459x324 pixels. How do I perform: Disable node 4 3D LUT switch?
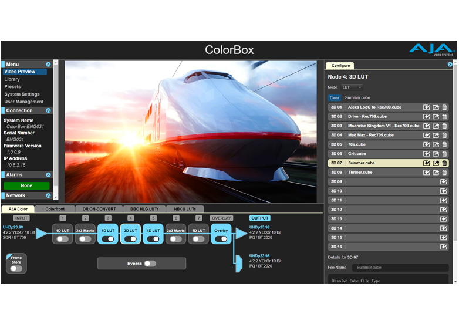pos(130,239)
